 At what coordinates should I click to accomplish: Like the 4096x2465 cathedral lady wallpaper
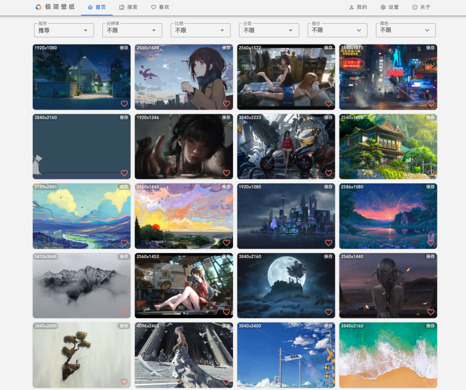point(227,382)
